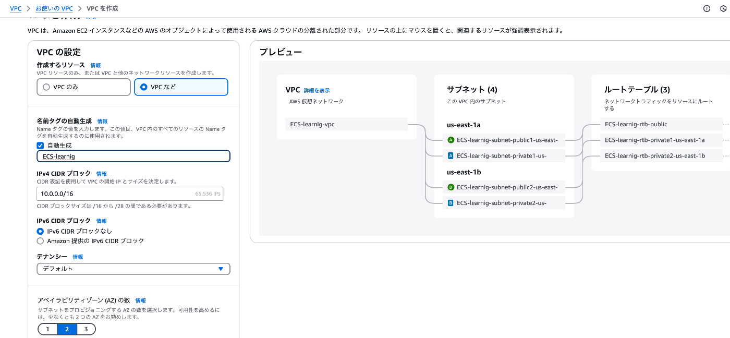Image resolution: width=730 pixels, height=338 pixels.
Task: Go to 'お使いの VPC' breadcrumb link
Action: click(54, 8)
